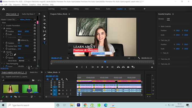
Task: Mute audio track A1
Action: 63,90
